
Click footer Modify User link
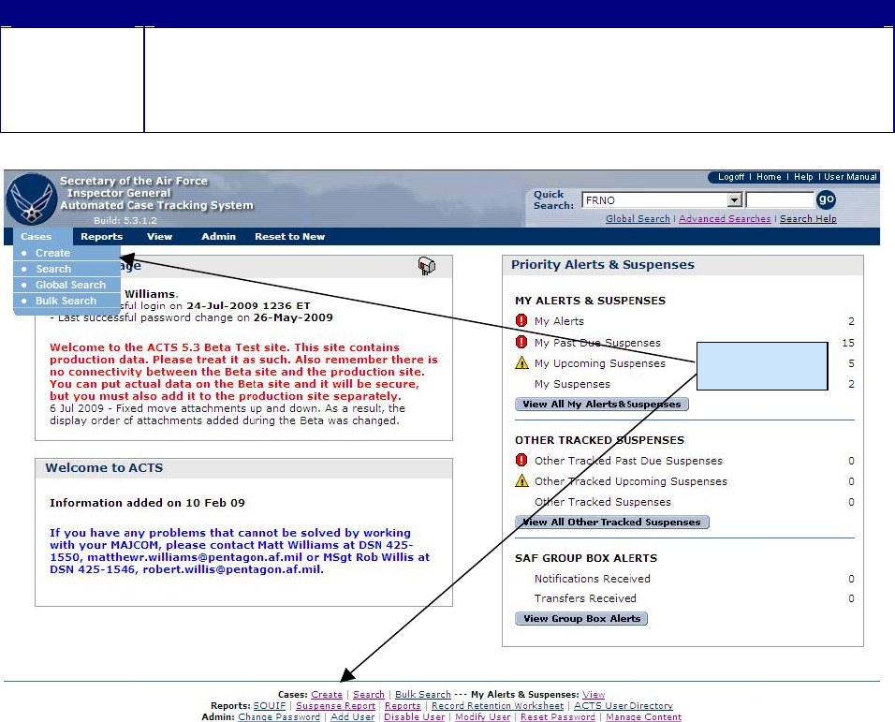coord(482,717)
